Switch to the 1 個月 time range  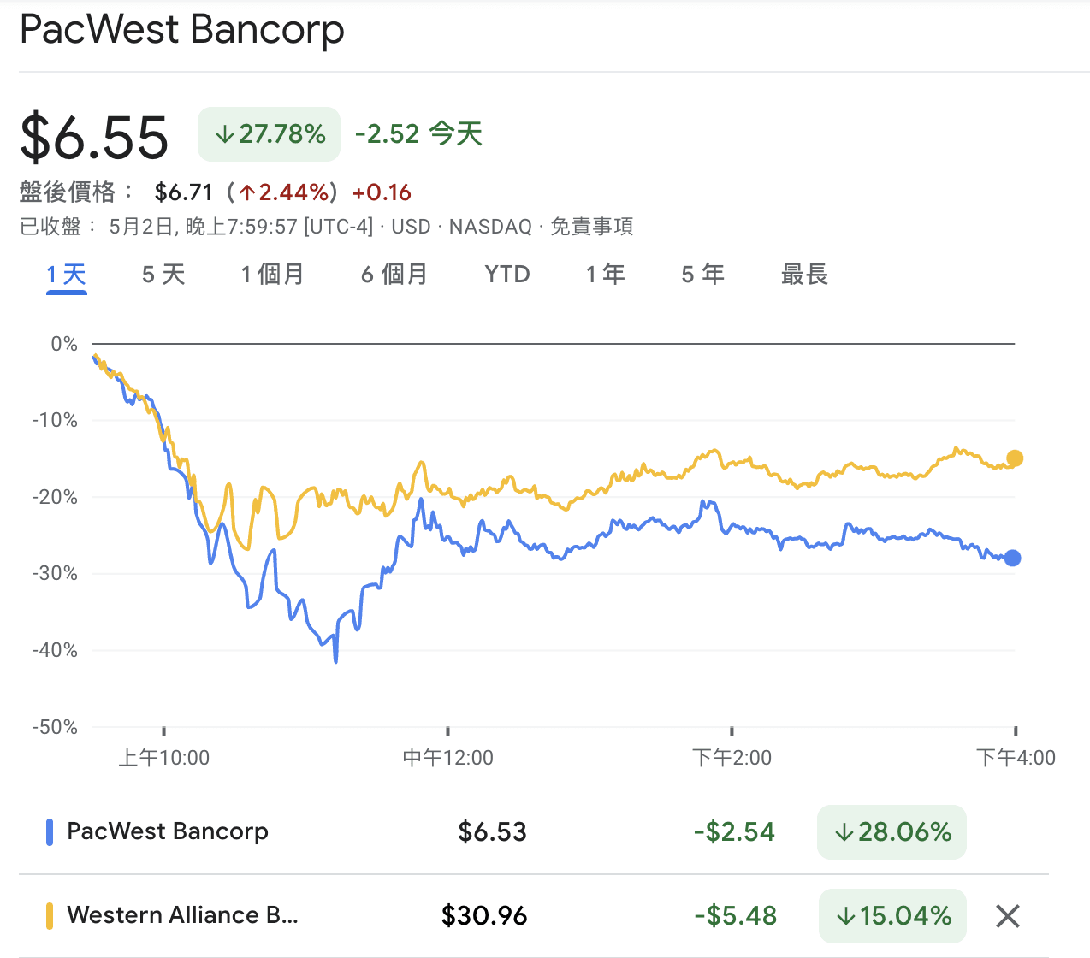coord(272,275)
